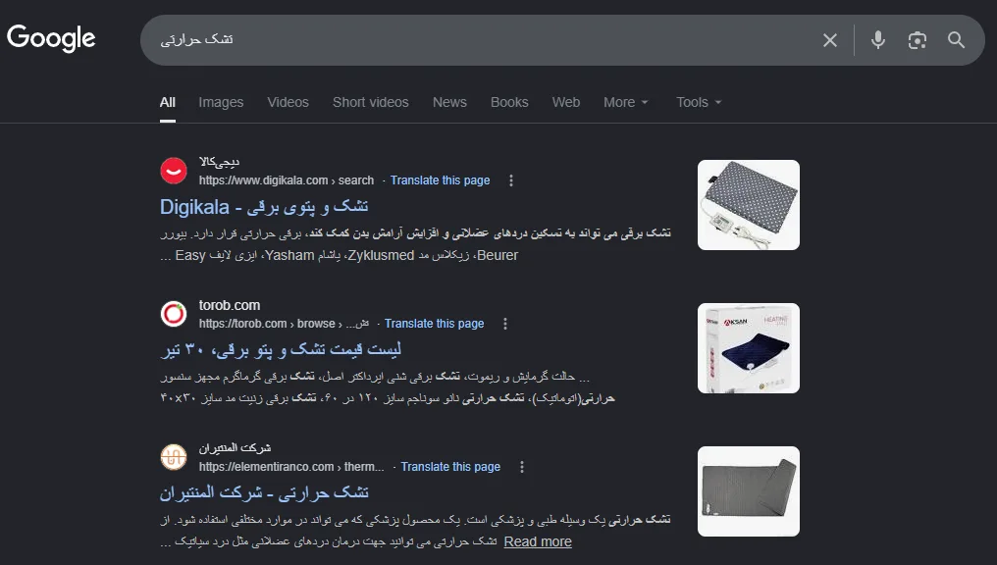Open the Digikala result title link
This screenshot has height=565, width=997.
tap(264, 207)
